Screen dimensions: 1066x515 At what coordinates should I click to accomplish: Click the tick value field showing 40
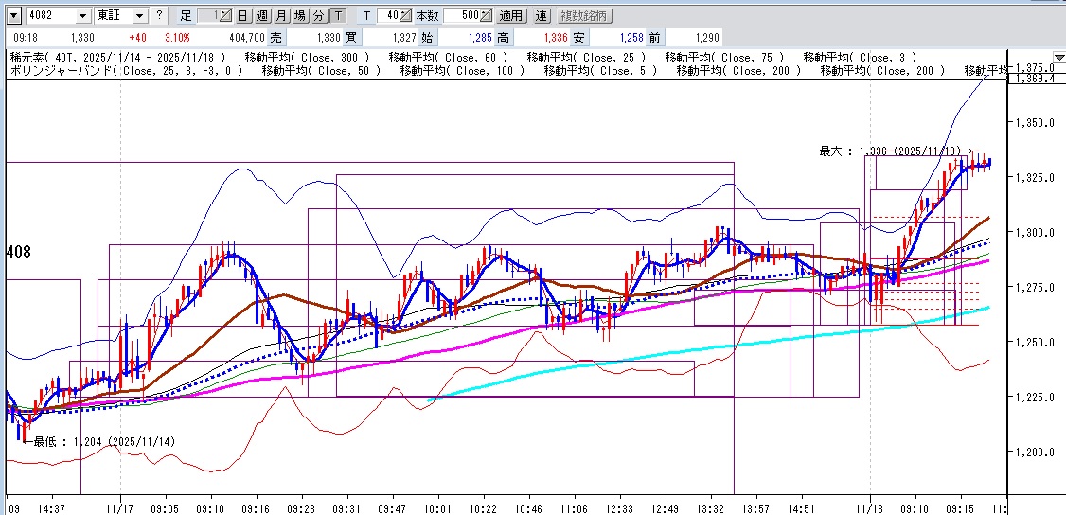(388, 15)
